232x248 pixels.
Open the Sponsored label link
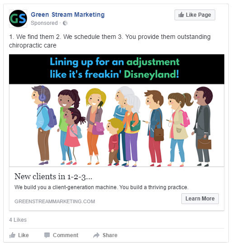pyautogui.click(x=44, y=23)
